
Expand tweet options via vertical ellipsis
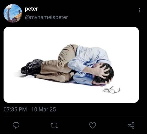point(139,10)
